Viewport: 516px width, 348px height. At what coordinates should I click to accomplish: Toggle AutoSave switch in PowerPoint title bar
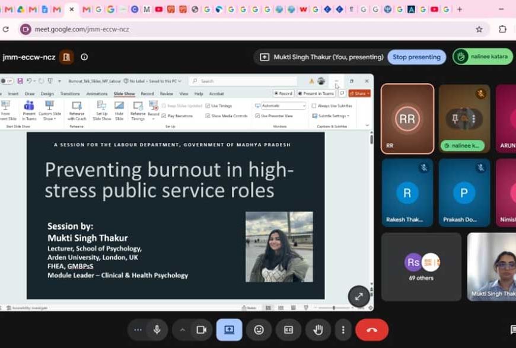7,81
